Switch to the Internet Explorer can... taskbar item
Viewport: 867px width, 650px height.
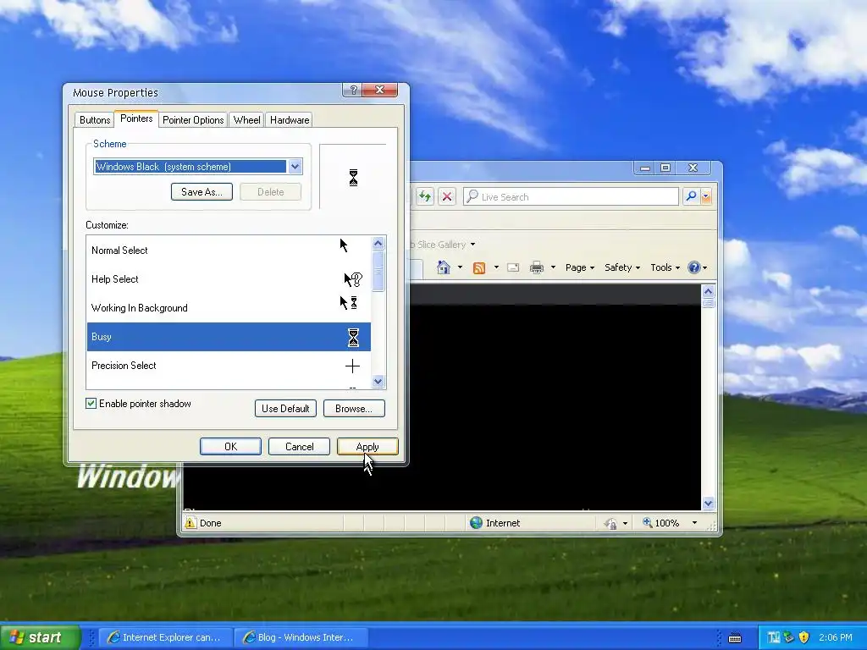pyautogui.click(x=165, y=637)
